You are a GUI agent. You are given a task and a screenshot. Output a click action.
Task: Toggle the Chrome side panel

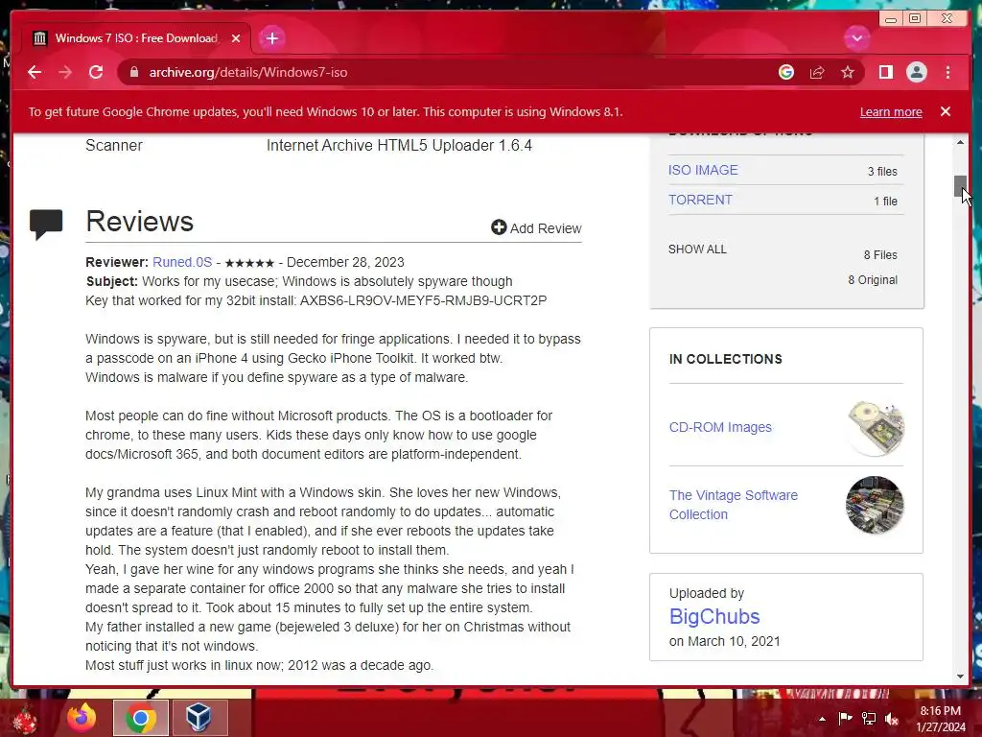point(885,72)
